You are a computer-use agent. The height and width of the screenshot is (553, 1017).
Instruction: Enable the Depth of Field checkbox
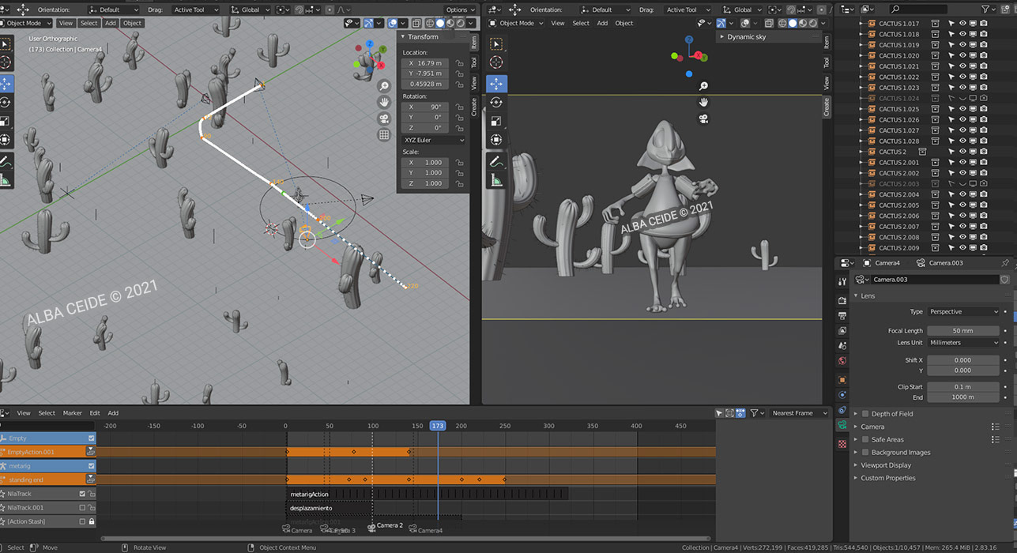[865, 414]
